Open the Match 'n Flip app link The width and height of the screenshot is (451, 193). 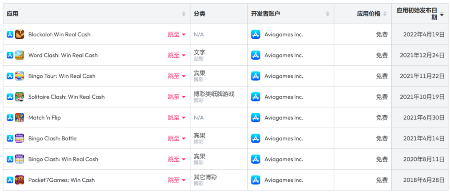[x=45, y=118]
